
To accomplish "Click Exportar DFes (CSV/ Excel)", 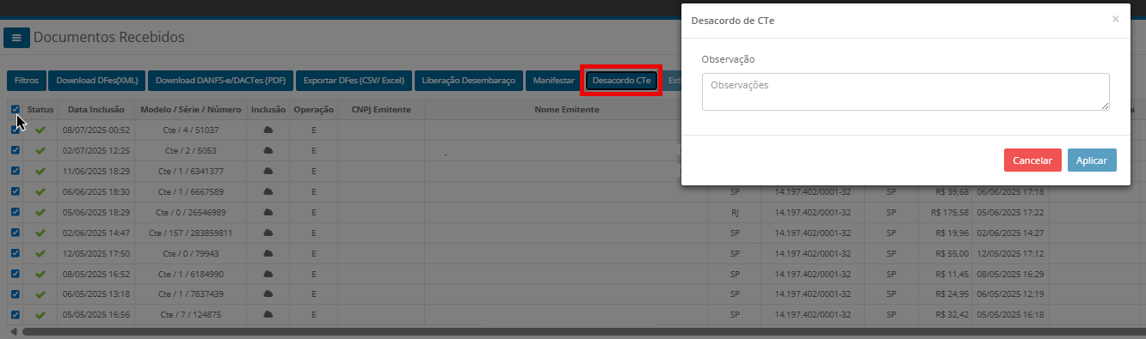I will tap(354, 81).
